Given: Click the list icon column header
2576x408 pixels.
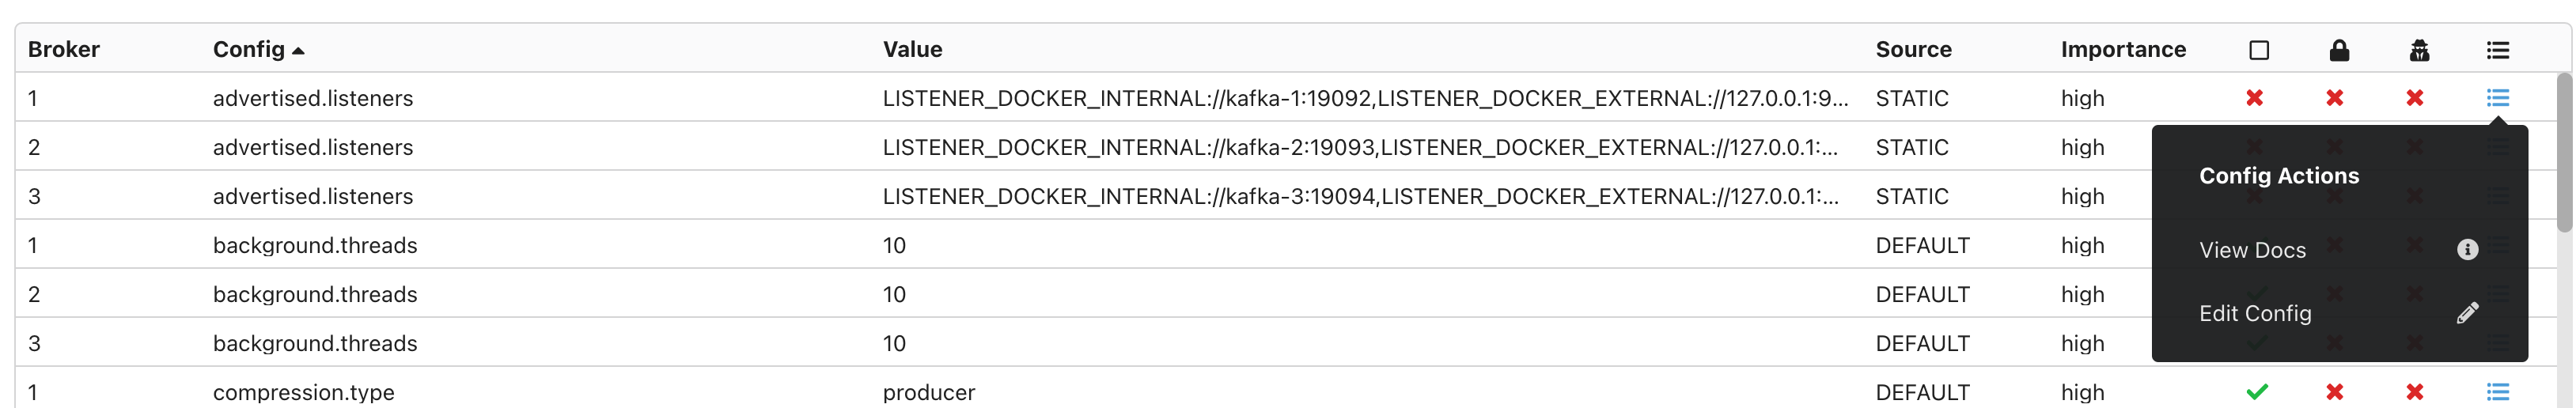Looking at the screenshot, I should click(x=2497, y=50).
